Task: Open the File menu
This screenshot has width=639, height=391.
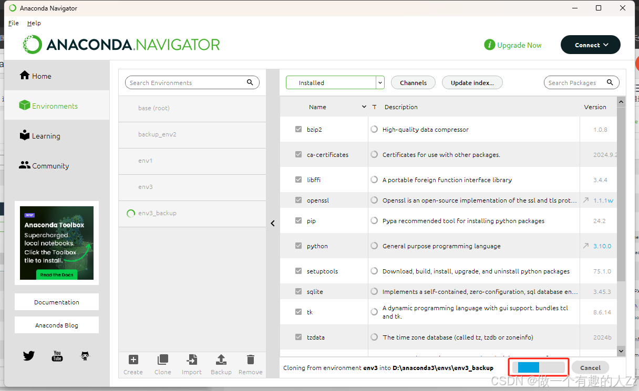Action: click(x=14, y=23)
